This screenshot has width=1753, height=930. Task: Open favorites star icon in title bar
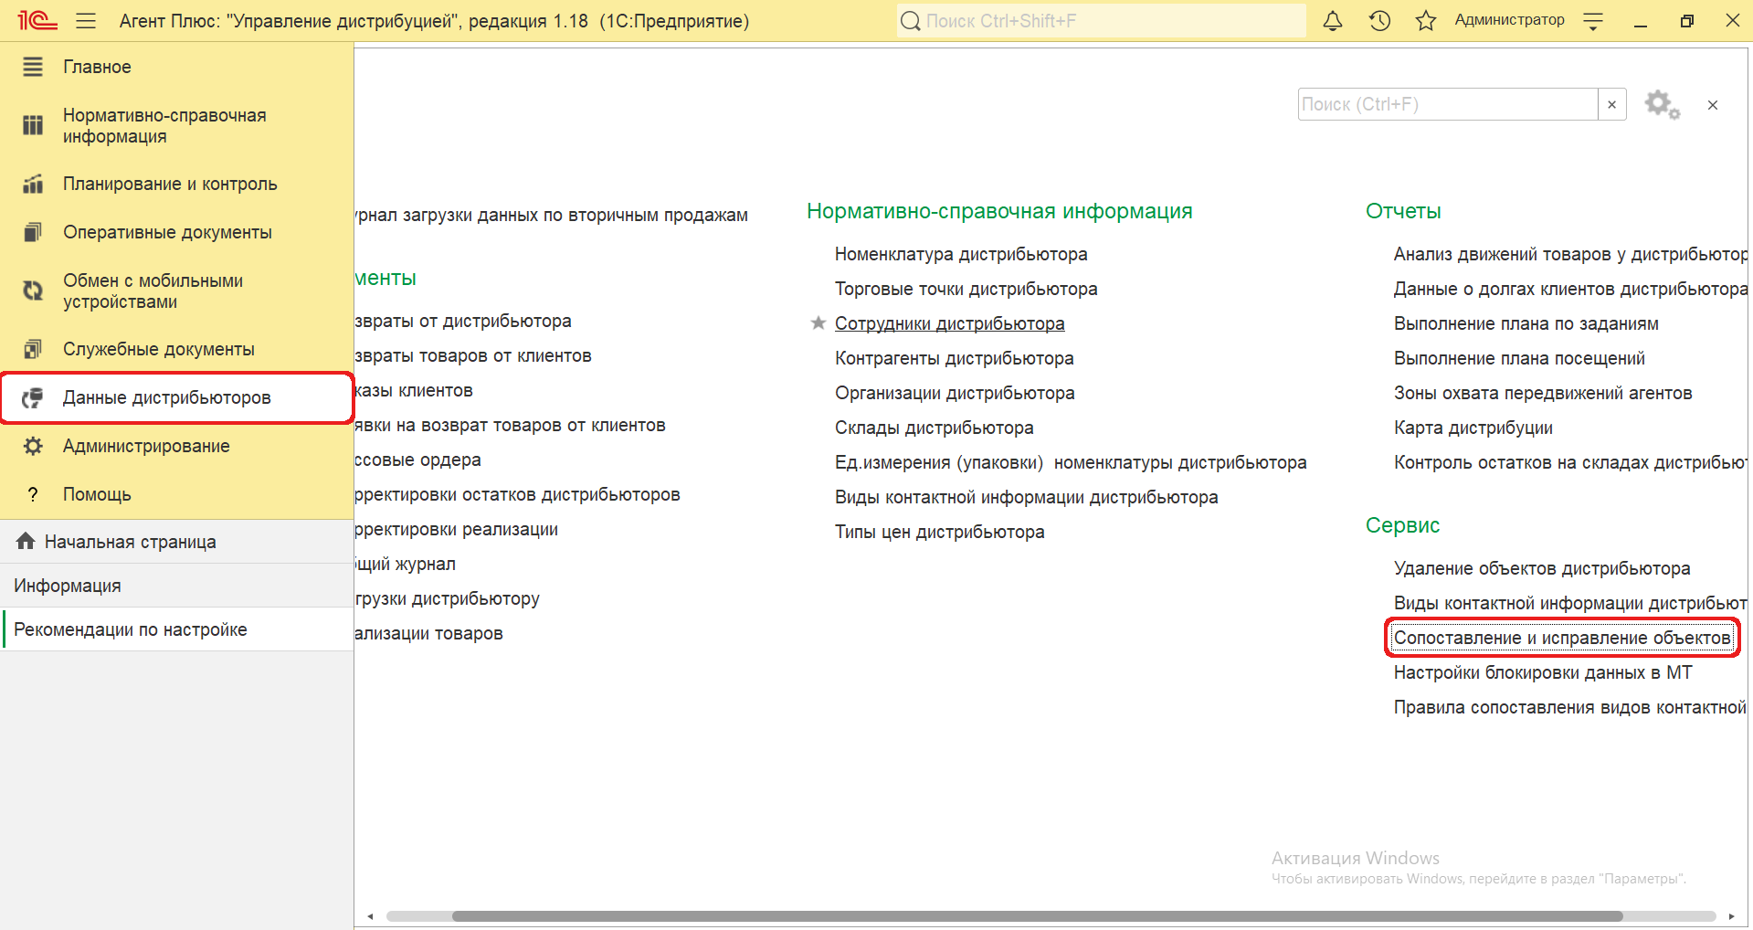[x=1426, y=20]
